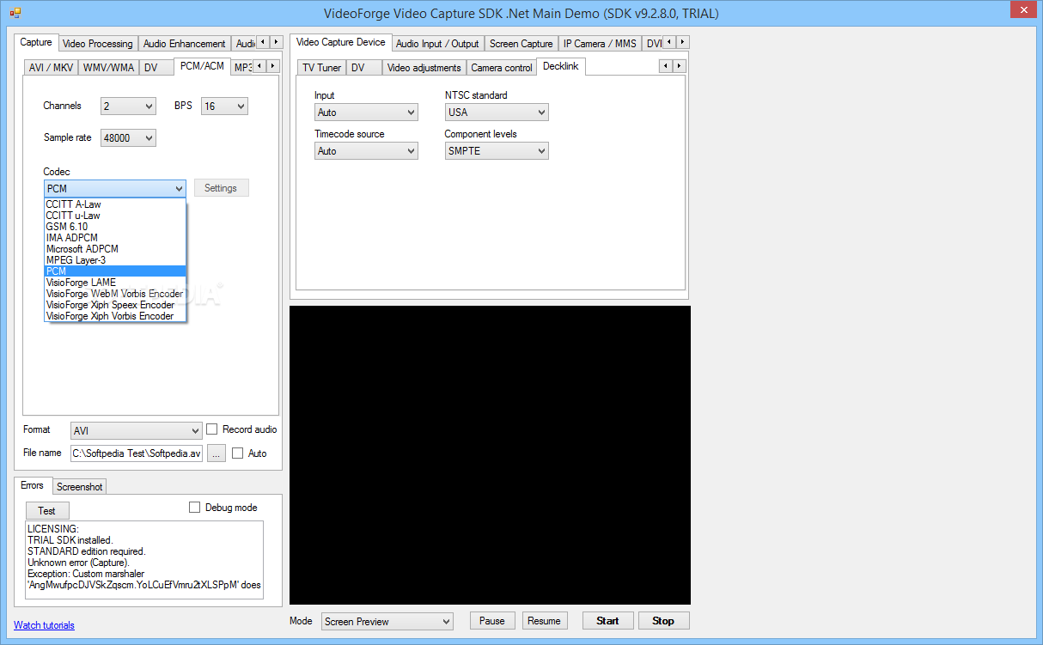Viewport: 1043px width, 645px height.
Task: Select CCITT A-Law codec
Action: pos(115,204)
